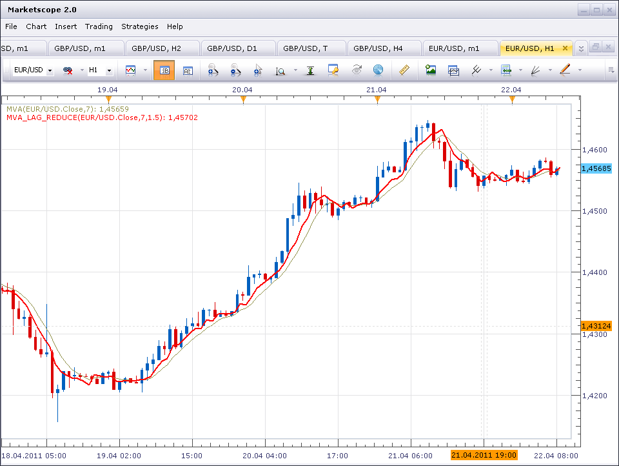This screenshot has width=619, height=466.
Task: Click the 20.04 date marker triangle
Action: [x=243, y=99]
